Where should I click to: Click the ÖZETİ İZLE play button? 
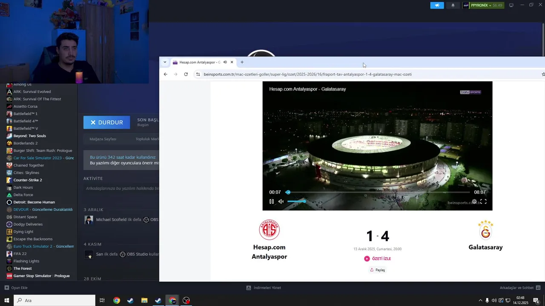pyautogui.click(x=377, y=258)
